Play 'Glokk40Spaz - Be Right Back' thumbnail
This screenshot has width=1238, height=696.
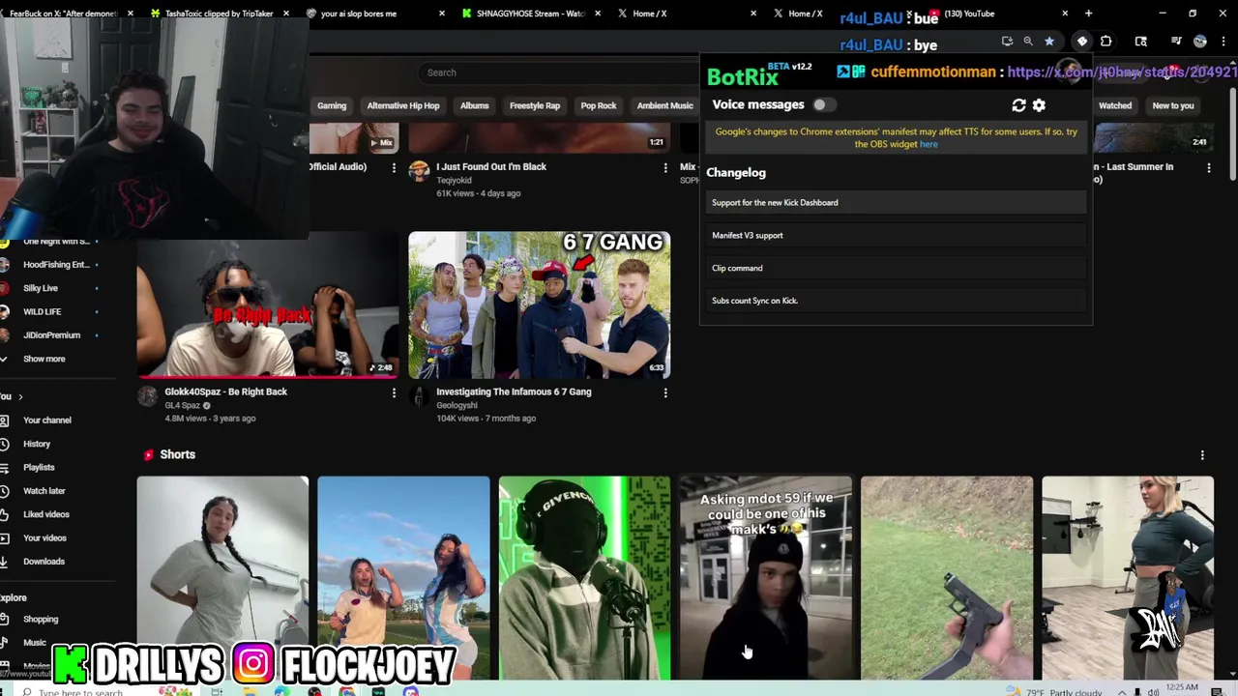pos(268,304)
